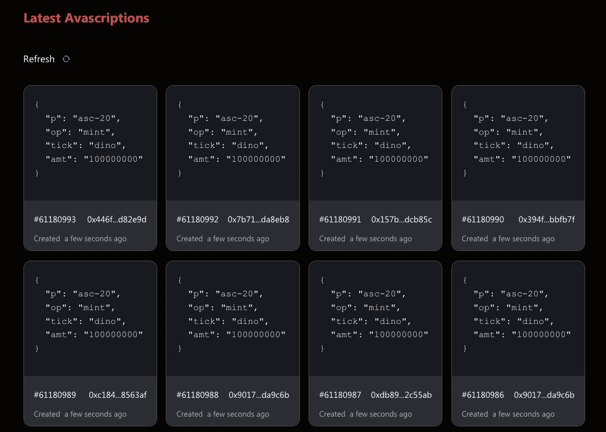Click the JSON preview of card #61180986
Image resolution: width=606 pixels, height=432 pixels.
(x=518, y=319)
